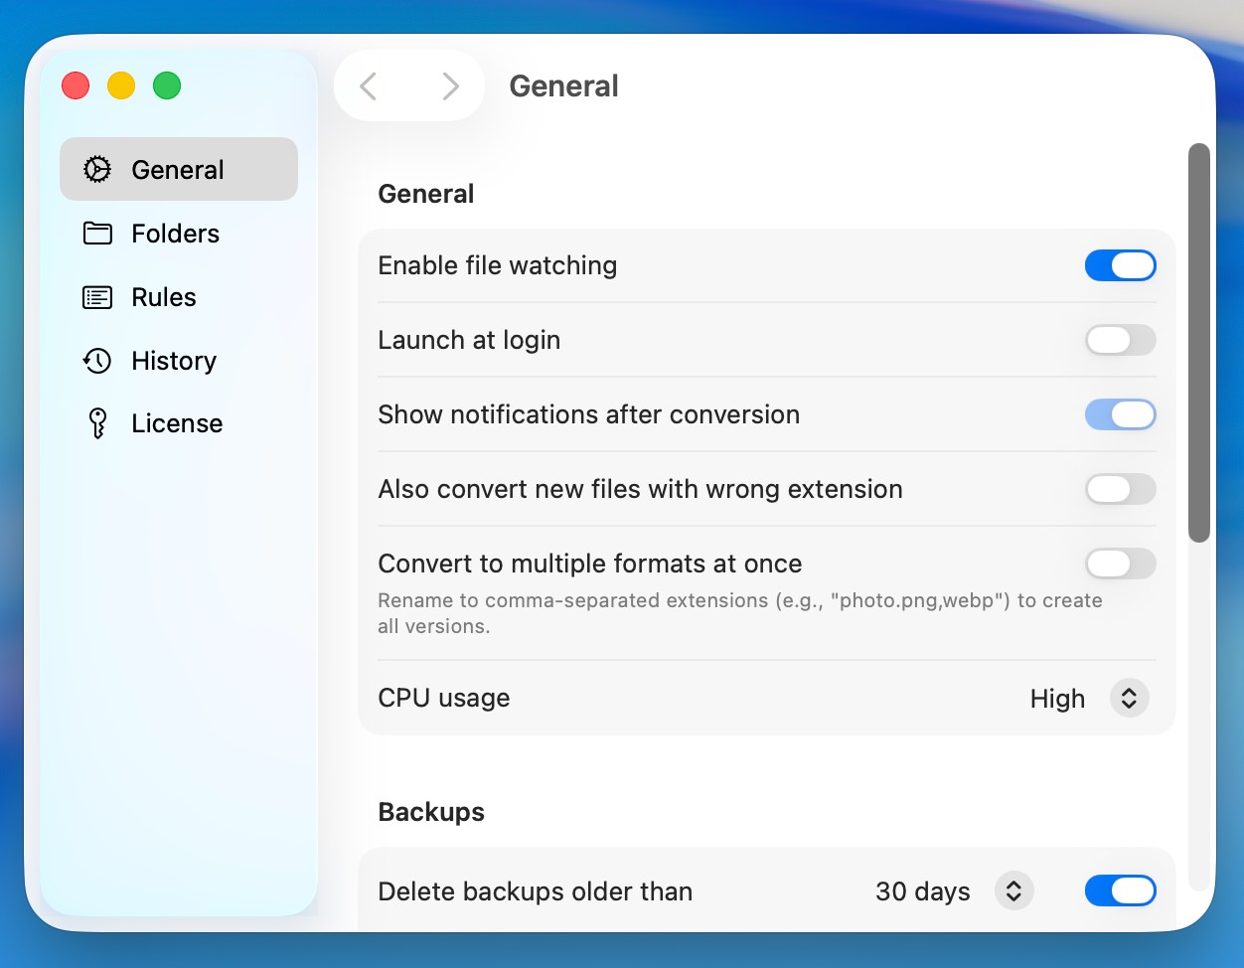Click the License key icon

click(x=97, y=423)
